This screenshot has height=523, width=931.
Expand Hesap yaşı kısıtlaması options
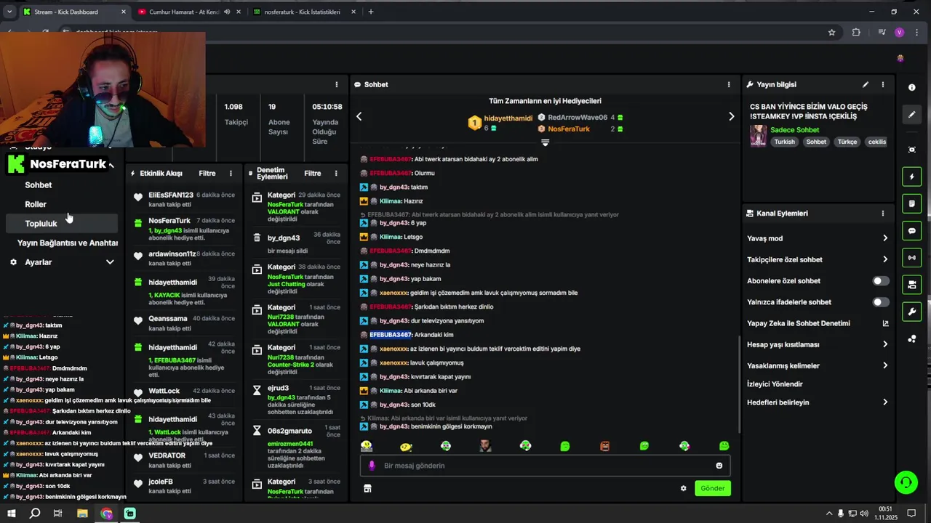click(x=885, y=344)
